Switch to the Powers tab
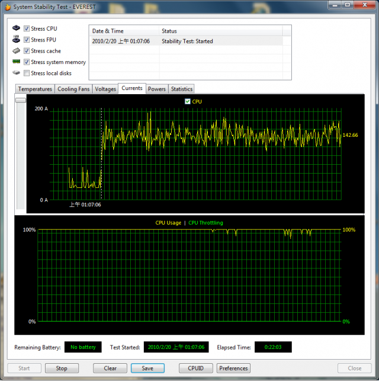 pyautogui.click(x=157, y=89)
